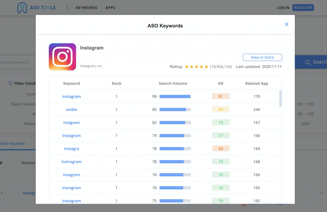Open the 'voidio' keyword link

[x=72, y=110]
